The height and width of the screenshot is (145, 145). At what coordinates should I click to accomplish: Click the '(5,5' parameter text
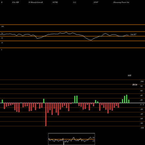tap(75, 2)
